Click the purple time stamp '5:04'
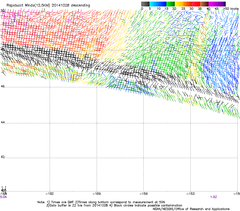 point(3,197)
